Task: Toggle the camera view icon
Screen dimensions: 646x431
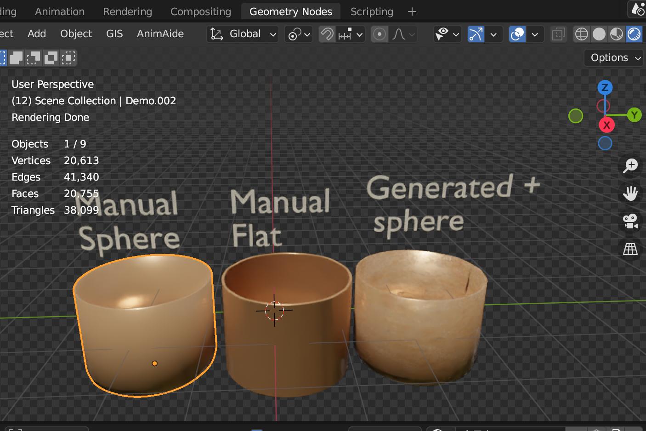Action: (630, 221)
